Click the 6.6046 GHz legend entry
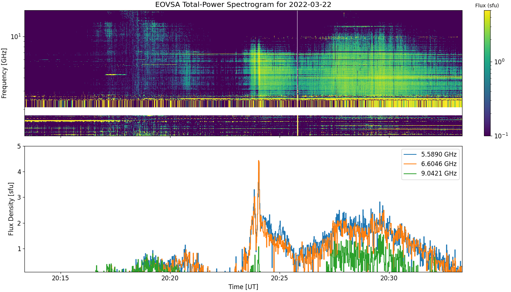511x292 pixels. (x=431, y=164)
